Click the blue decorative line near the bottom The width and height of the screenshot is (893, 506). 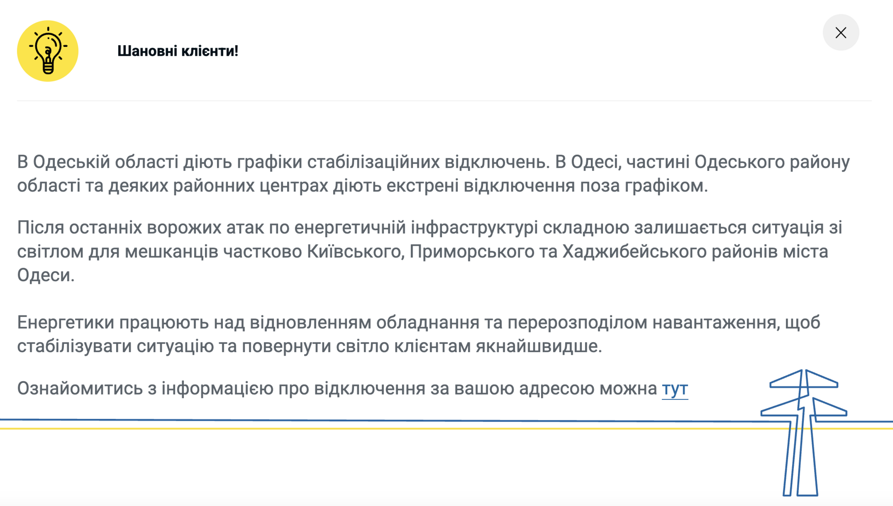click(x=357, y=420)
